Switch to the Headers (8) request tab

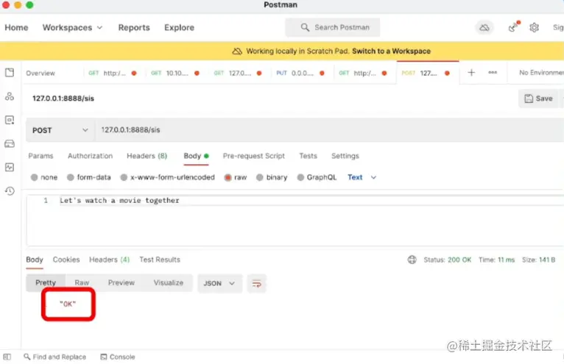(x=147, y=156)
